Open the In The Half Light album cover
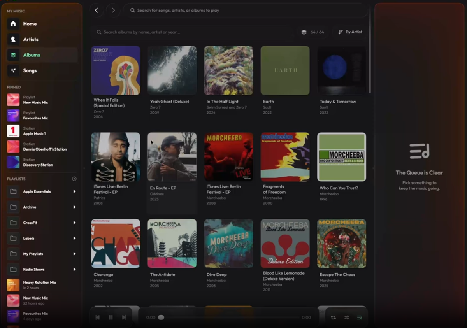467x328 pixels. click(229, 70)
